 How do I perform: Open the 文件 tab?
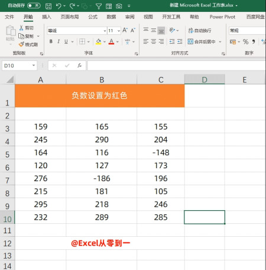pos(9,17)
